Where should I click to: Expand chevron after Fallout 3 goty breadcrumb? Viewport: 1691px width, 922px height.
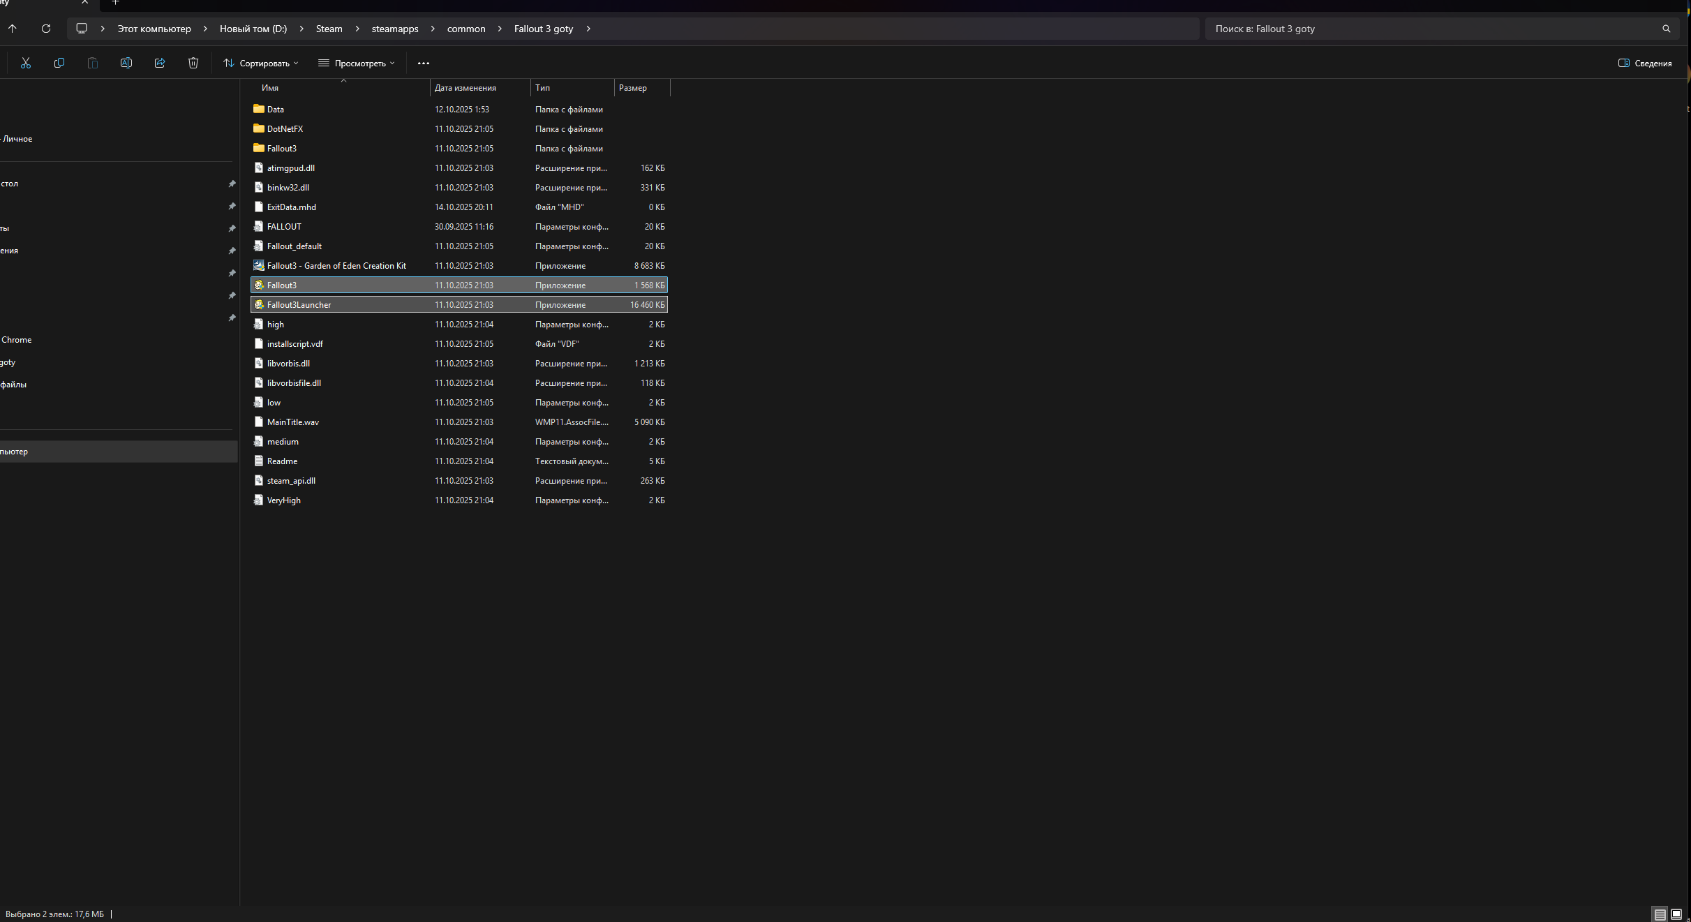(588, 29)
